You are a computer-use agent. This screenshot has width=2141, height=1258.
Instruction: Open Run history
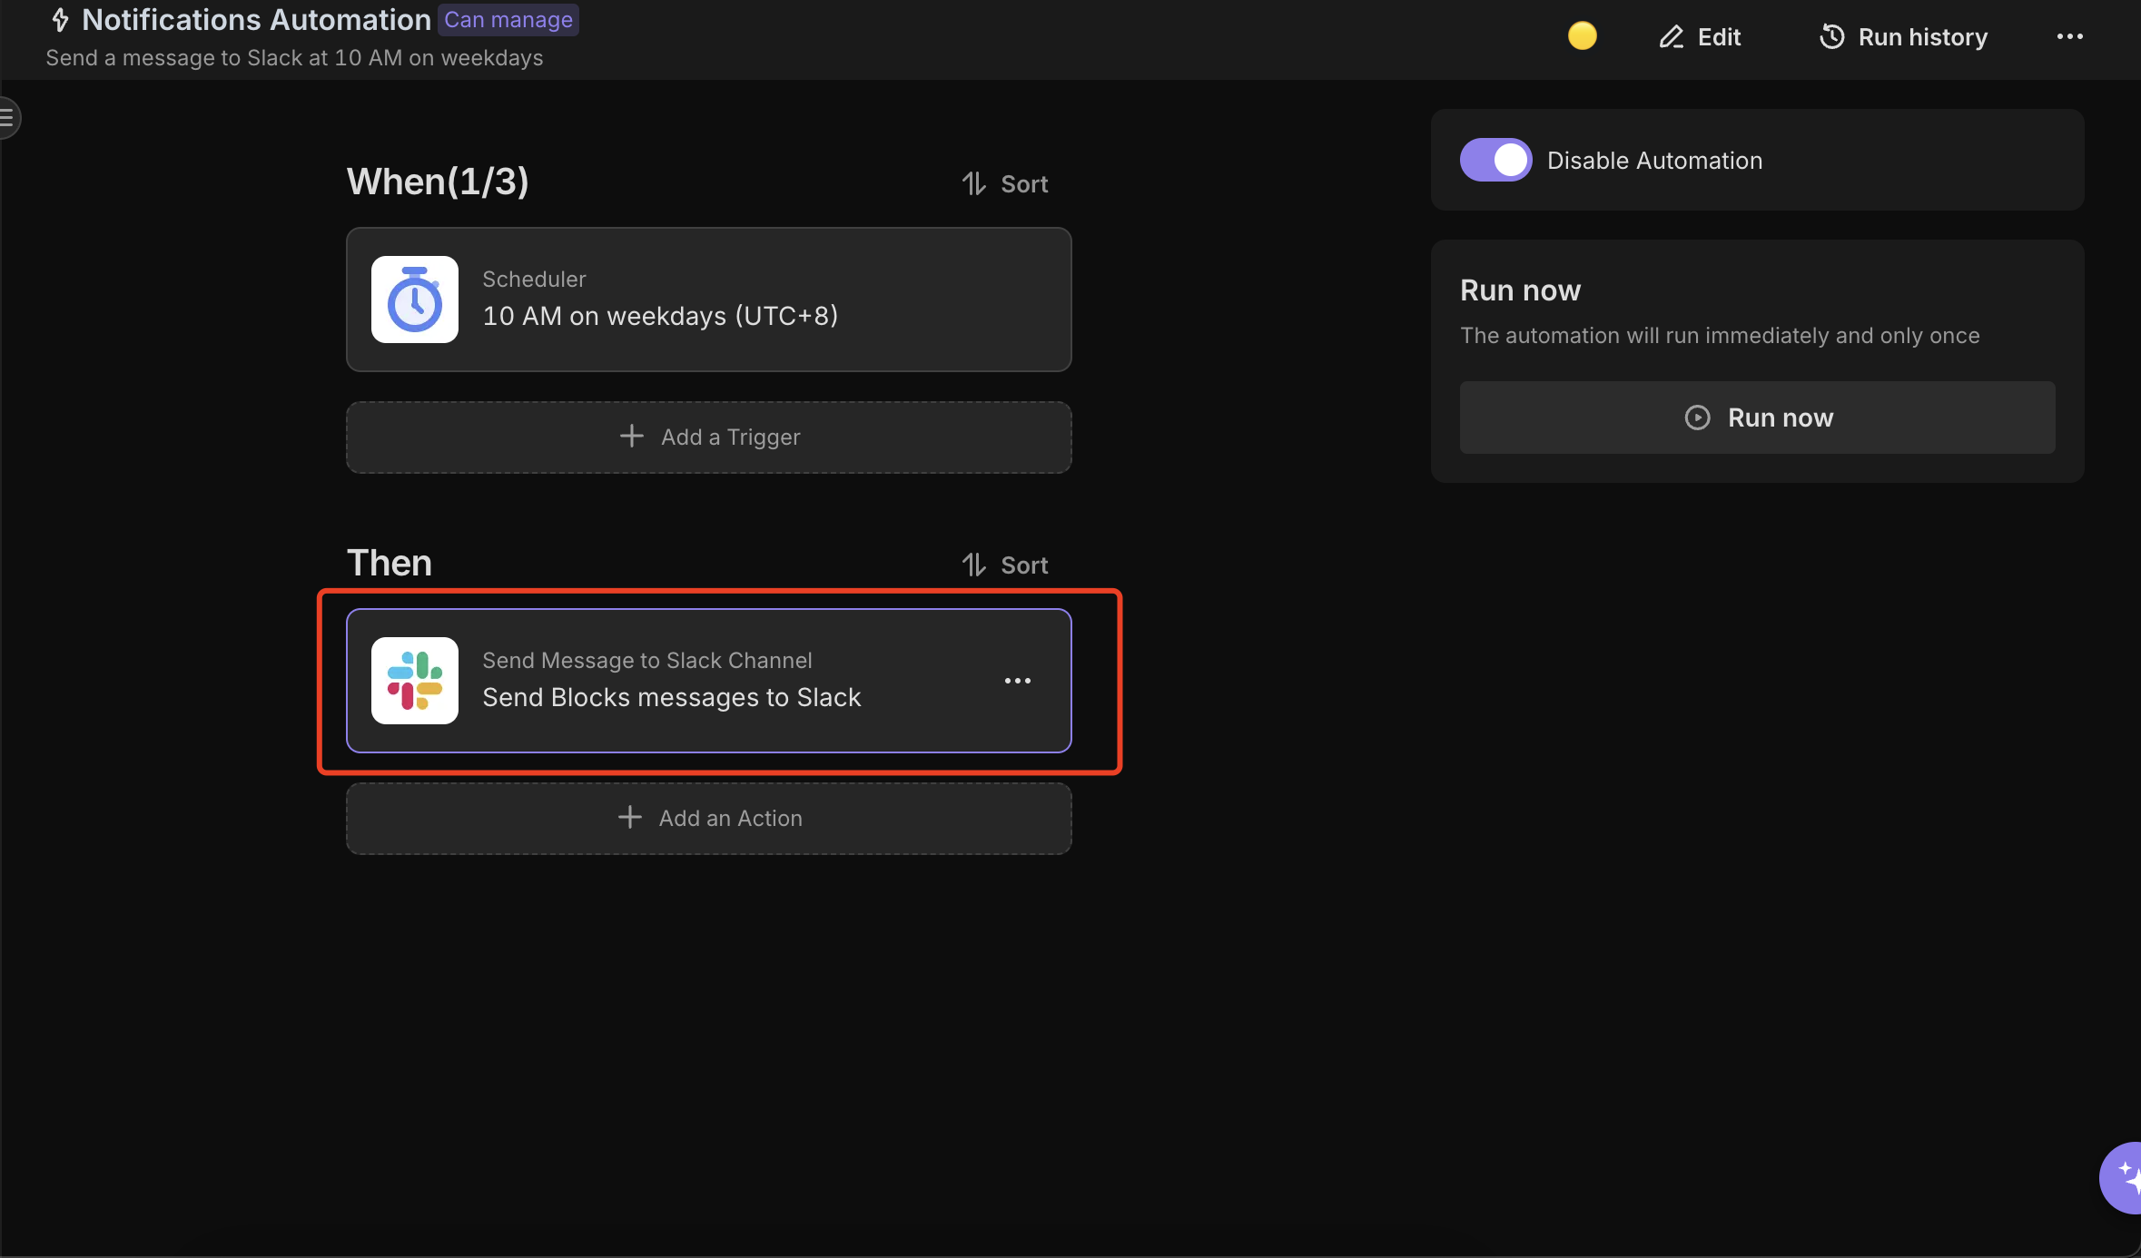pos(1903,37)
